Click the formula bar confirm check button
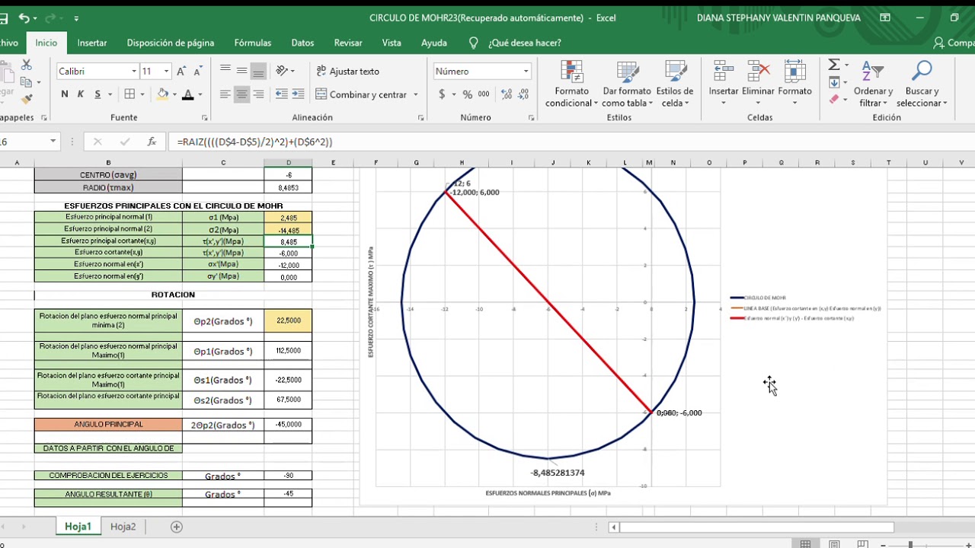The height and width of the screenshot is (548, 975). coord(125,142)
